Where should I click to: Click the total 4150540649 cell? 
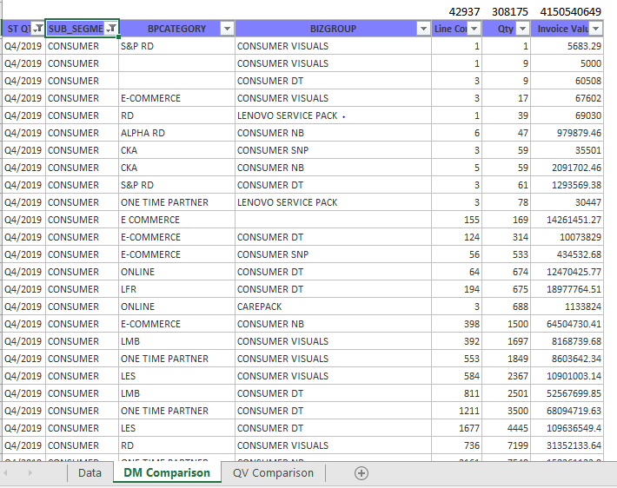[567, 11]
